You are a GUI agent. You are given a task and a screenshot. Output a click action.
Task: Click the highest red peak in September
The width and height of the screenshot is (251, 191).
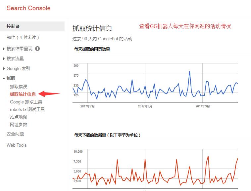click(208, 156)
